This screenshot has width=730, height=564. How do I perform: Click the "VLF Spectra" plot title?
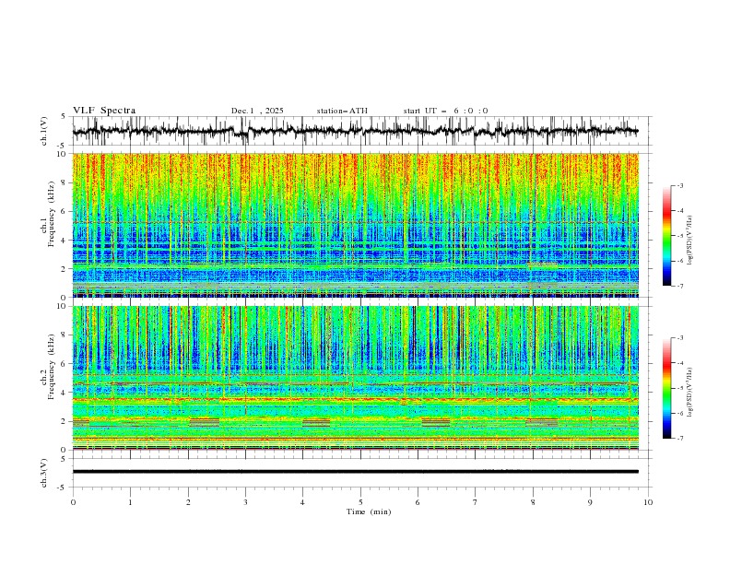(x=104, y=111)
